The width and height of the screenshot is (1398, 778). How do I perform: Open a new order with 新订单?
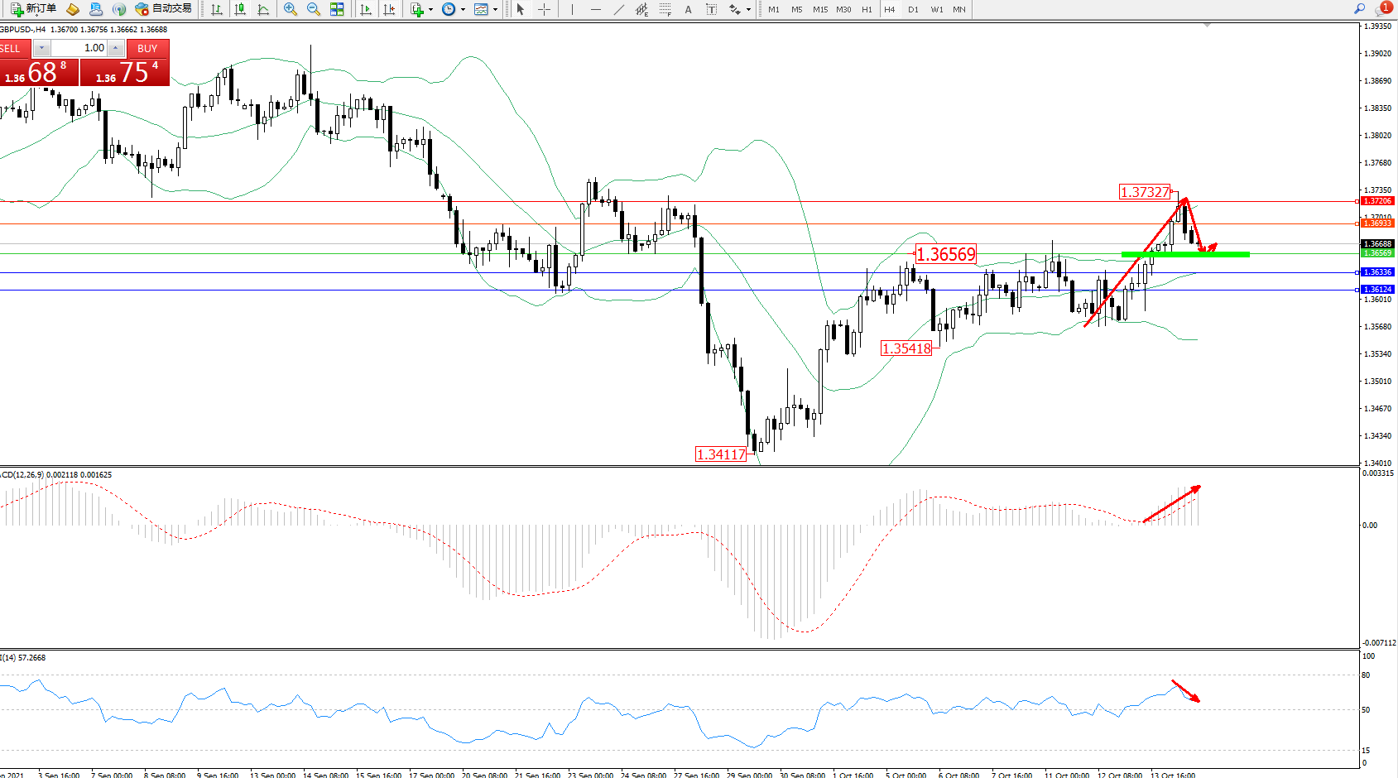(x=33, y=9)
